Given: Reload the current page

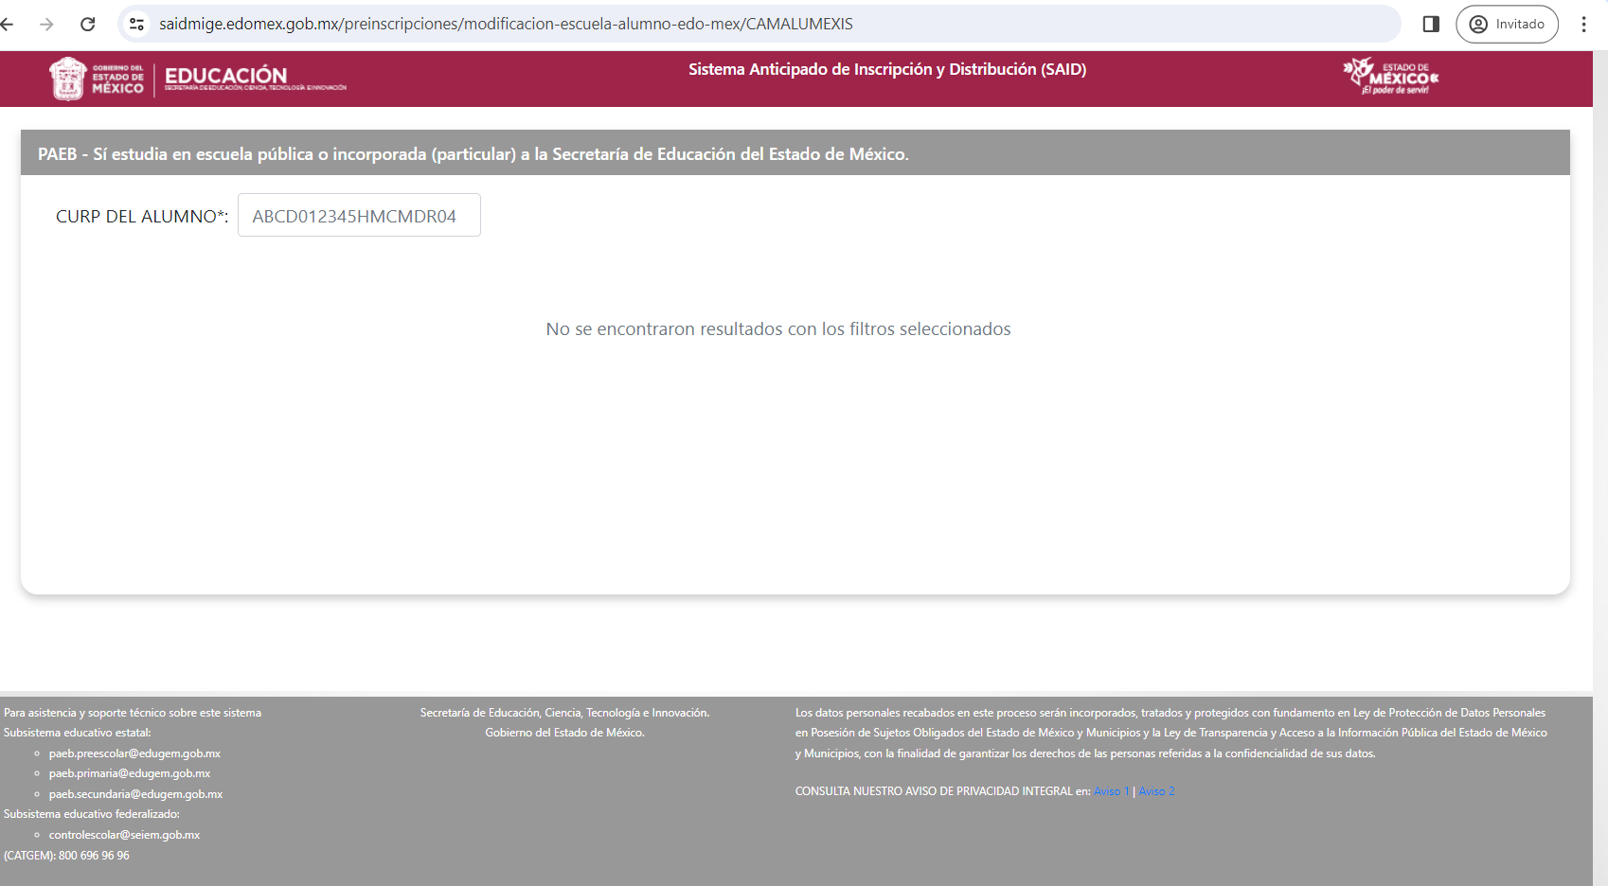Looking at the screenshot, I should pyautogui.click(x=87, y=24).
